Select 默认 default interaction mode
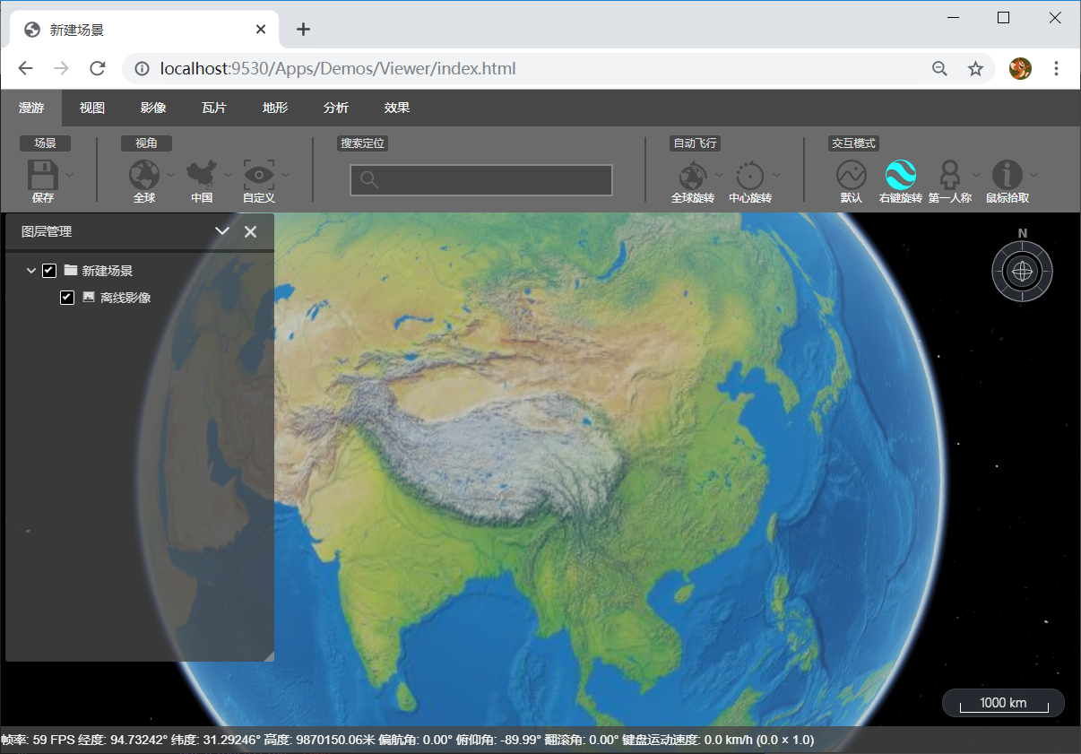1081x754 pixels. (x=852, y=175)
